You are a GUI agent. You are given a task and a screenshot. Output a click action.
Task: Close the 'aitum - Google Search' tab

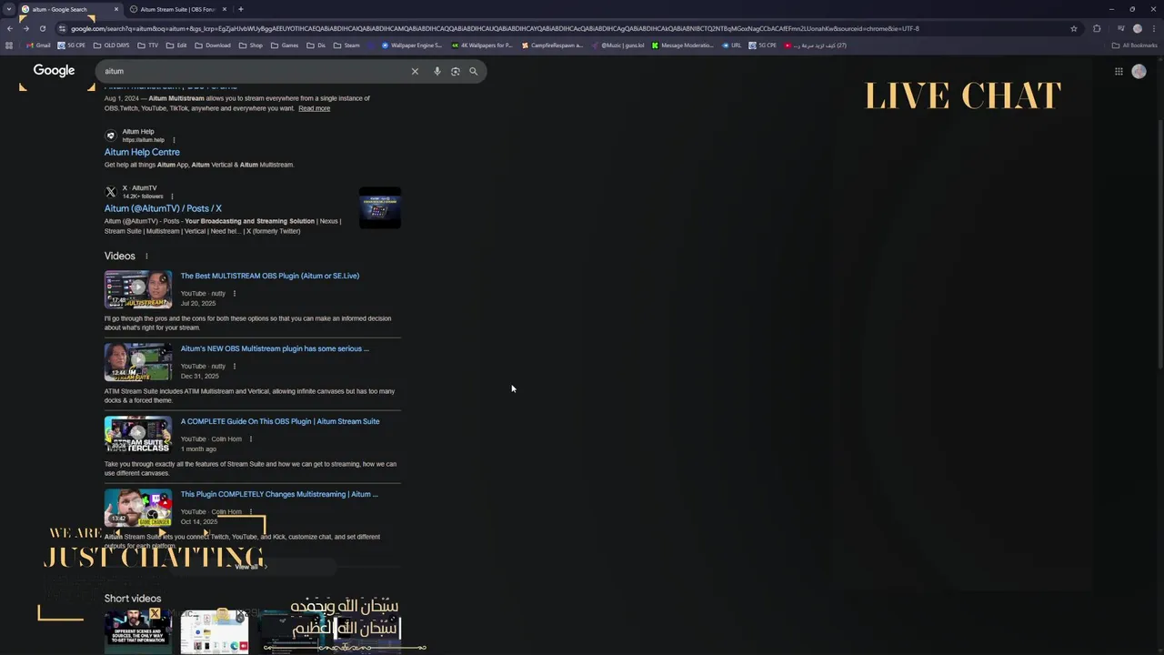[116, 9]
